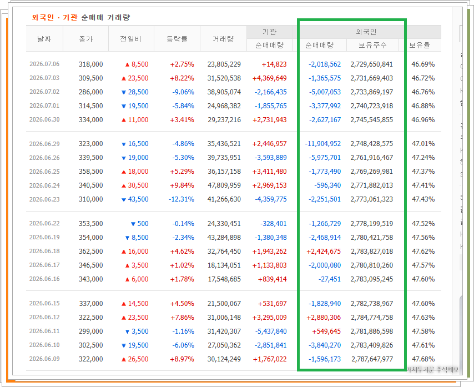Screen dimensions: 474x387
Task: Click the change rate +8.22%
Action: (182, 78)
